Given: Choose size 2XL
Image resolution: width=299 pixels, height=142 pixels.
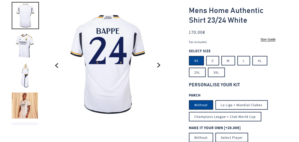Looking at the screenshot, I should coord(197,72).
